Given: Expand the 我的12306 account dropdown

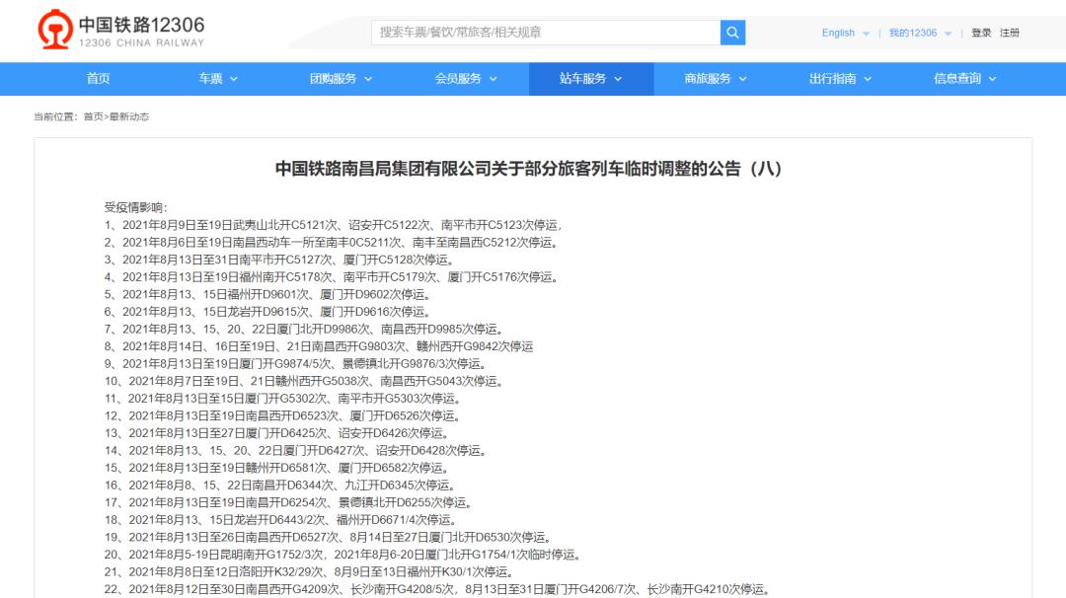Looking at the screenshot, I should (919, 34).
